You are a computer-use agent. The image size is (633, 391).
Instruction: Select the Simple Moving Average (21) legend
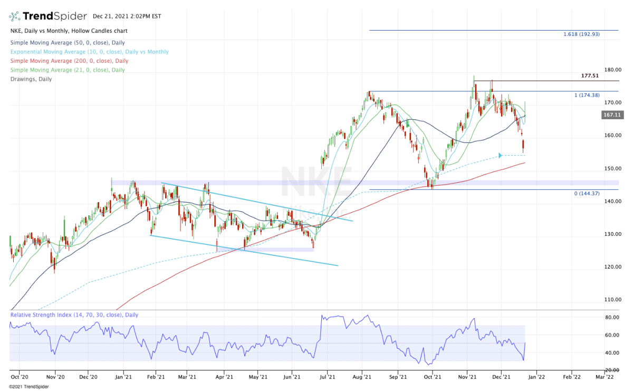click(68, 70)
